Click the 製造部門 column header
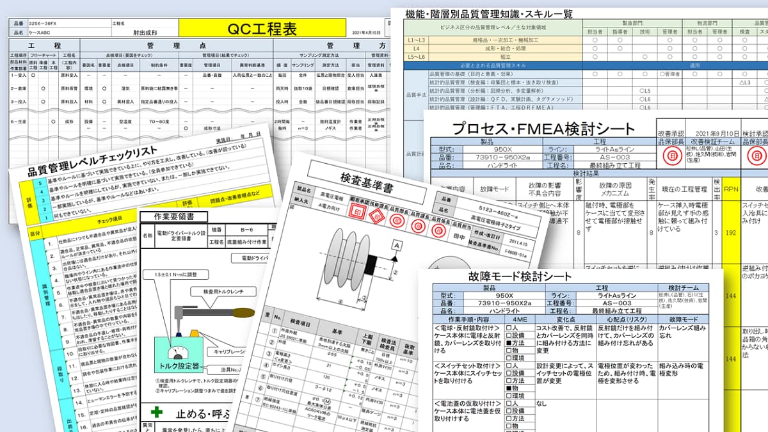 click(631, 23)
